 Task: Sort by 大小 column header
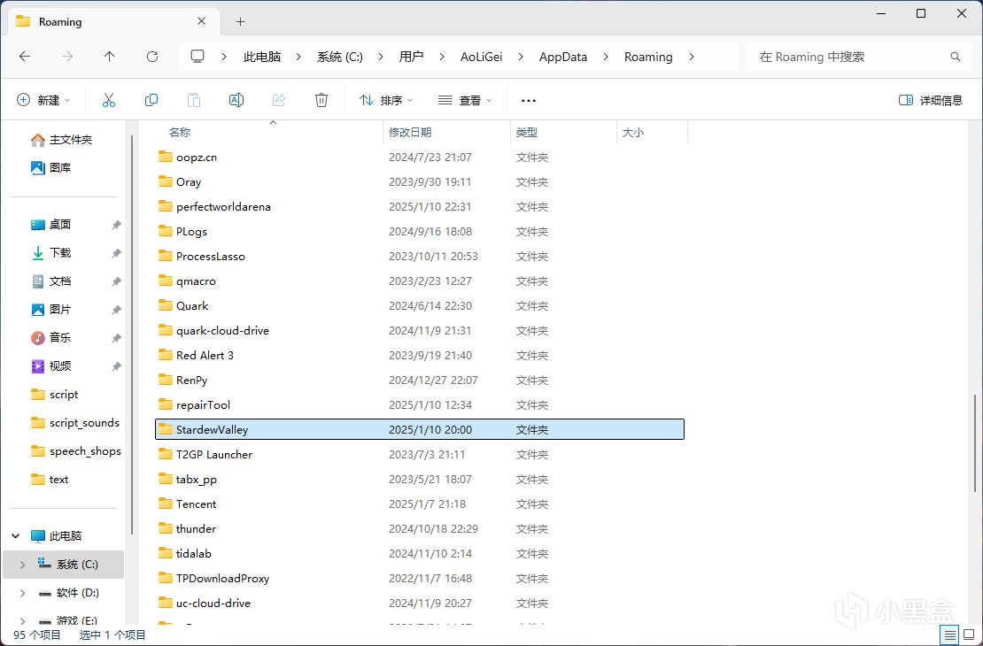point(652,132)
